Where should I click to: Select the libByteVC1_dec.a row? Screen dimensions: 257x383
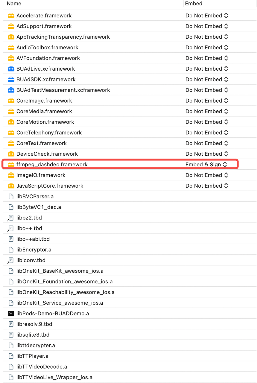pos(130,207)
